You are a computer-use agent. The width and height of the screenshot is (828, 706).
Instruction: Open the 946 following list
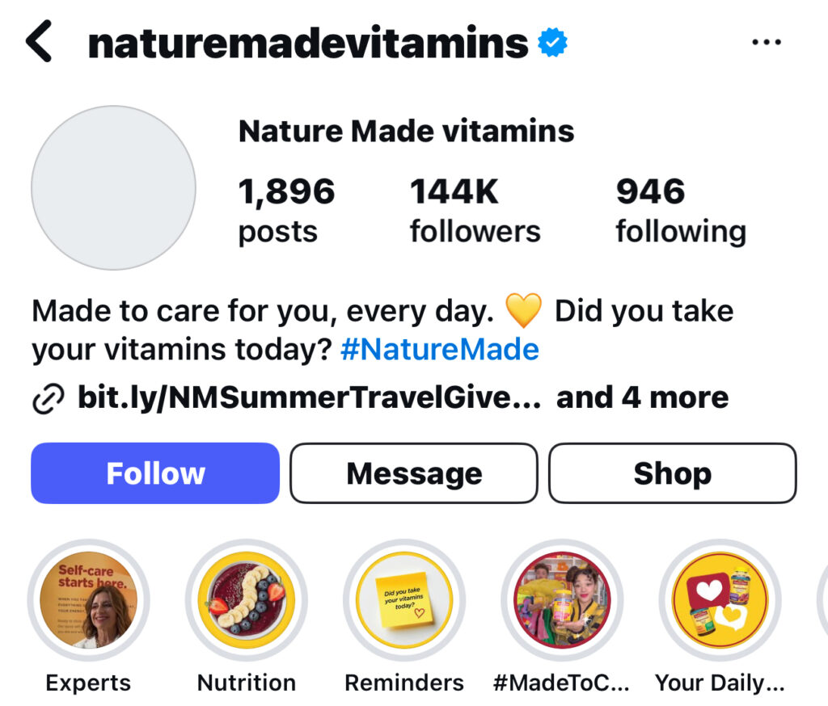pyautogui.click(x=680, y=211)
